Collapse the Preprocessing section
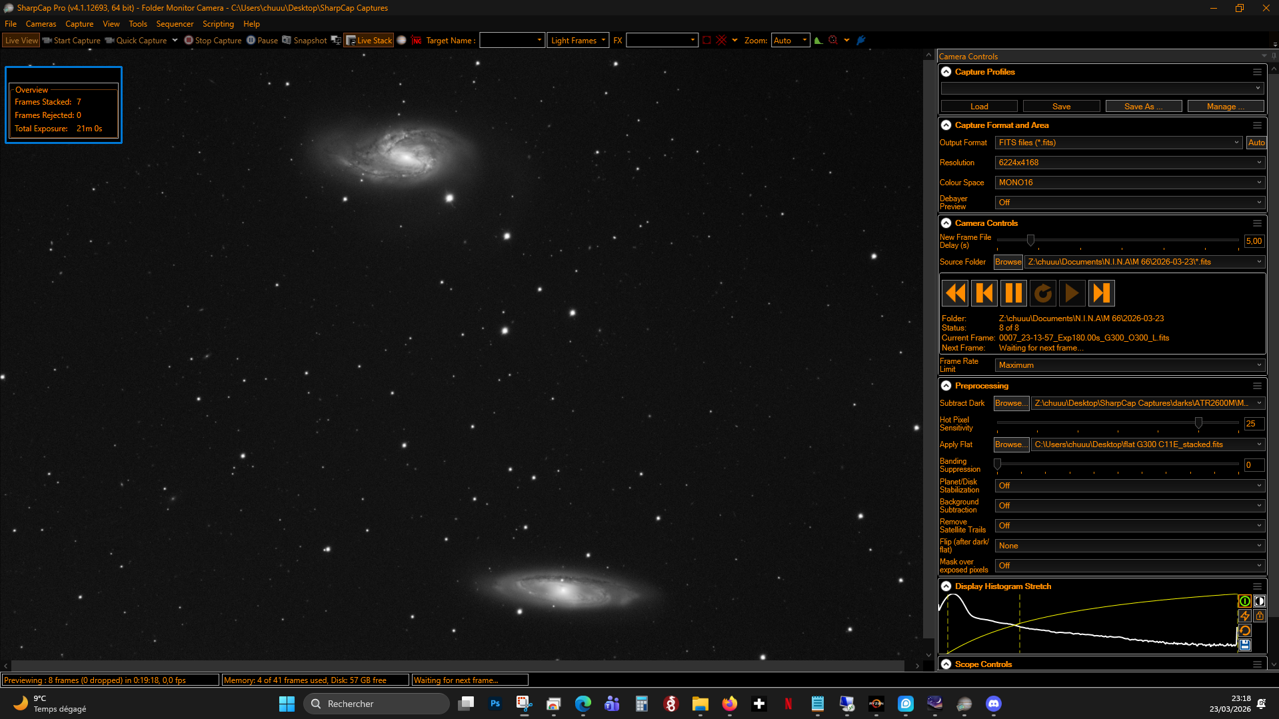The image size is (1279, 719). coord(946,386)
